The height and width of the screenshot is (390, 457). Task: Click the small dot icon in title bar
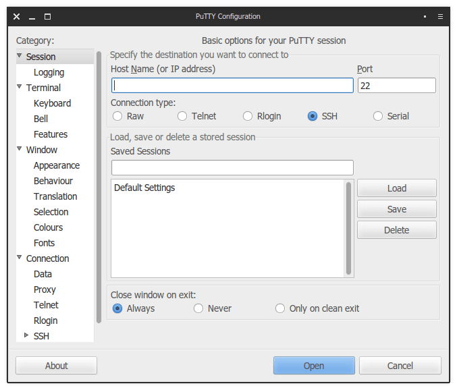(x=425, y=16)
